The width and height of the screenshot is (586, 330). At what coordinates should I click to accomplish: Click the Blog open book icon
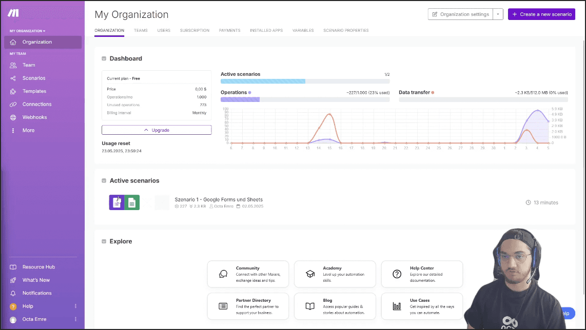[x=310, y=306]
